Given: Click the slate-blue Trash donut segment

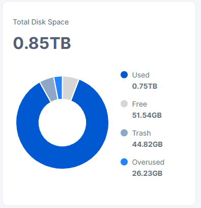Looking at the screenshot, I should [49, 90].
